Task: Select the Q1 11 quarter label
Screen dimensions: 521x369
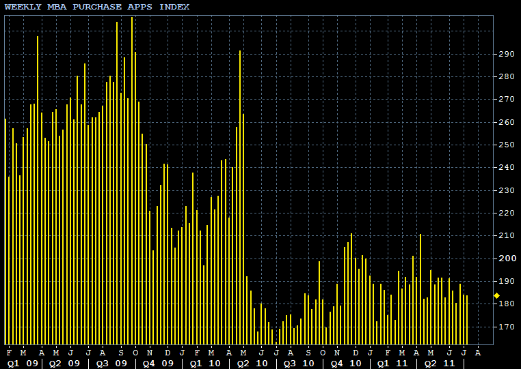Action: [x=392, y=364]
